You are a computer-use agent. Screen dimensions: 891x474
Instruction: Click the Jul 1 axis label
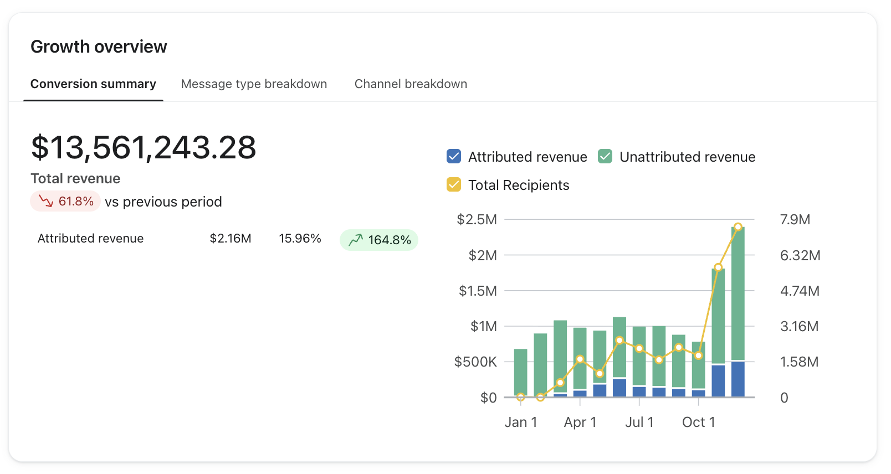click(x=639, y=423)
